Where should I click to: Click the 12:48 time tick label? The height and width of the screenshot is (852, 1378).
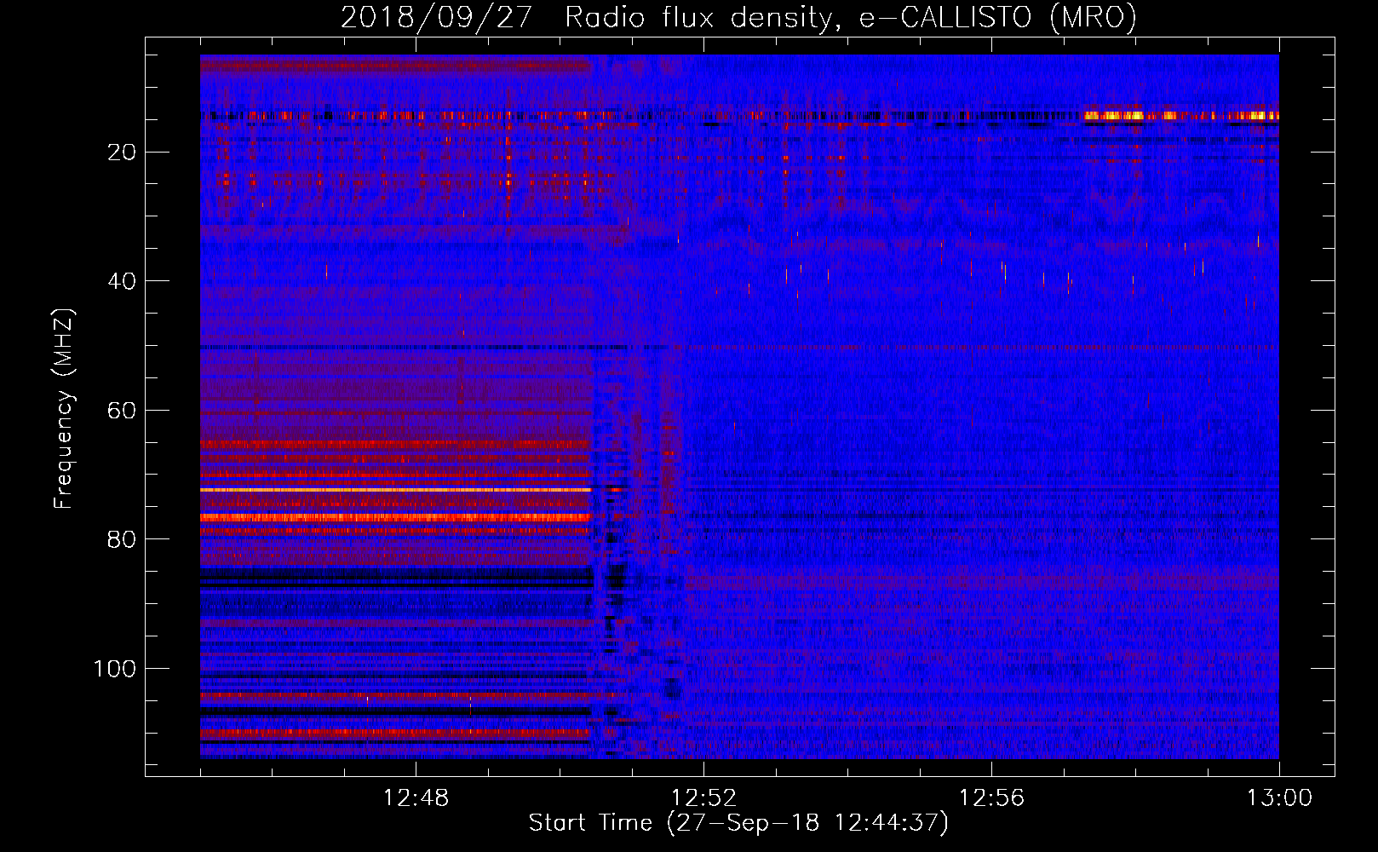(x=416, y=798)
